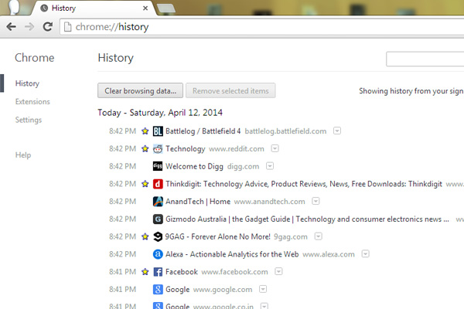Screen dimensions: 464x309
Task: Open the Facebook history link
Action: click(x=182, y=272)
